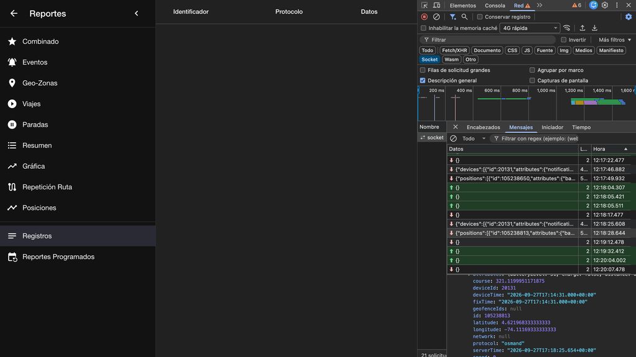
Task: Switch to the Elementos tab
Action: pos(463,6)
